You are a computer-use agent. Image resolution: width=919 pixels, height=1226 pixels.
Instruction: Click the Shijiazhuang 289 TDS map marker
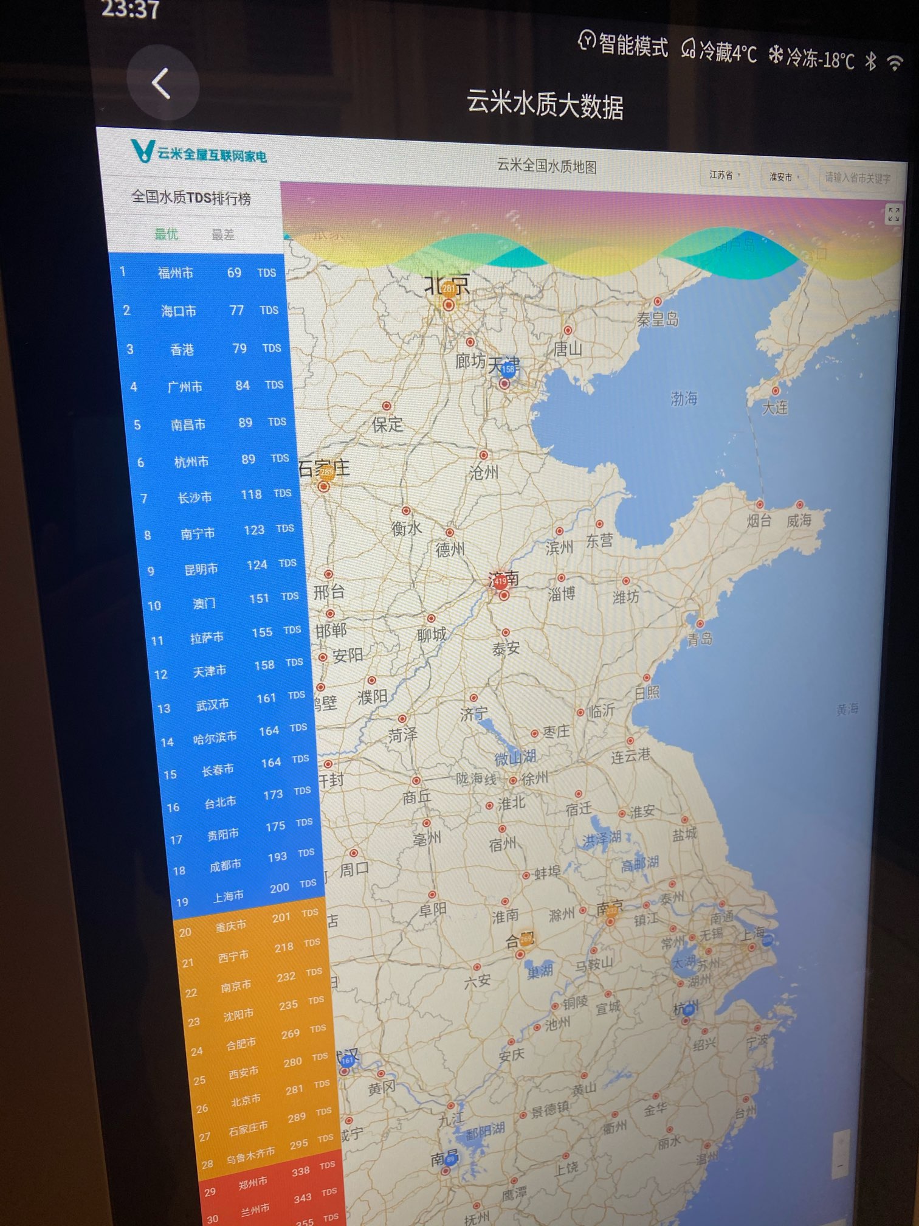tap(326, 472)
